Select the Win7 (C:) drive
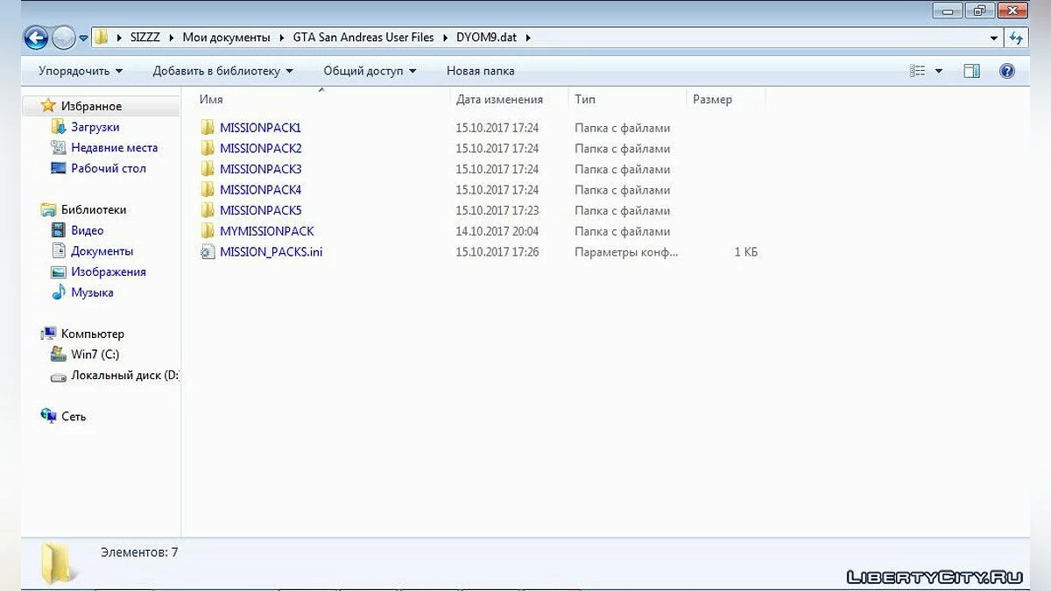 click(95, 355)
